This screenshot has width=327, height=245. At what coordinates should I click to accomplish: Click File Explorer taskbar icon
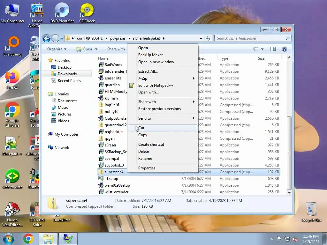tap(48, 239)
